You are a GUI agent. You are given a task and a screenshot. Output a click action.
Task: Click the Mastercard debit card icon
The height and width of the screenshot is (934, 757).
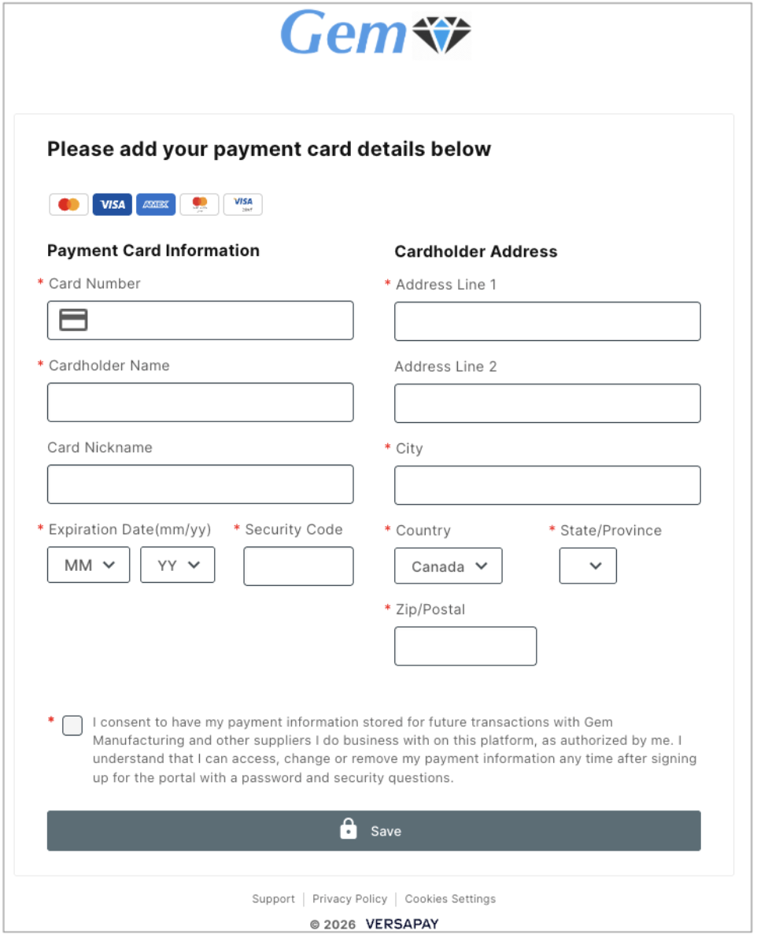click(199, 205)
